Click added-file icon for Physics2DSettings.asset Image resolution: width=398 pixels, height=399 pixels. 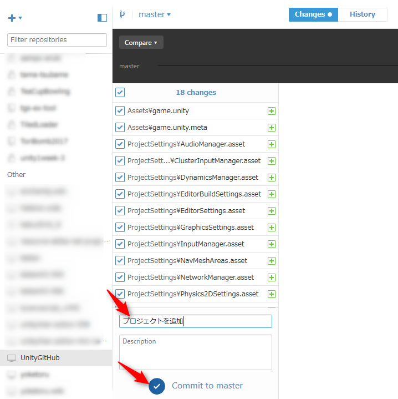click(x=272, y=294)
